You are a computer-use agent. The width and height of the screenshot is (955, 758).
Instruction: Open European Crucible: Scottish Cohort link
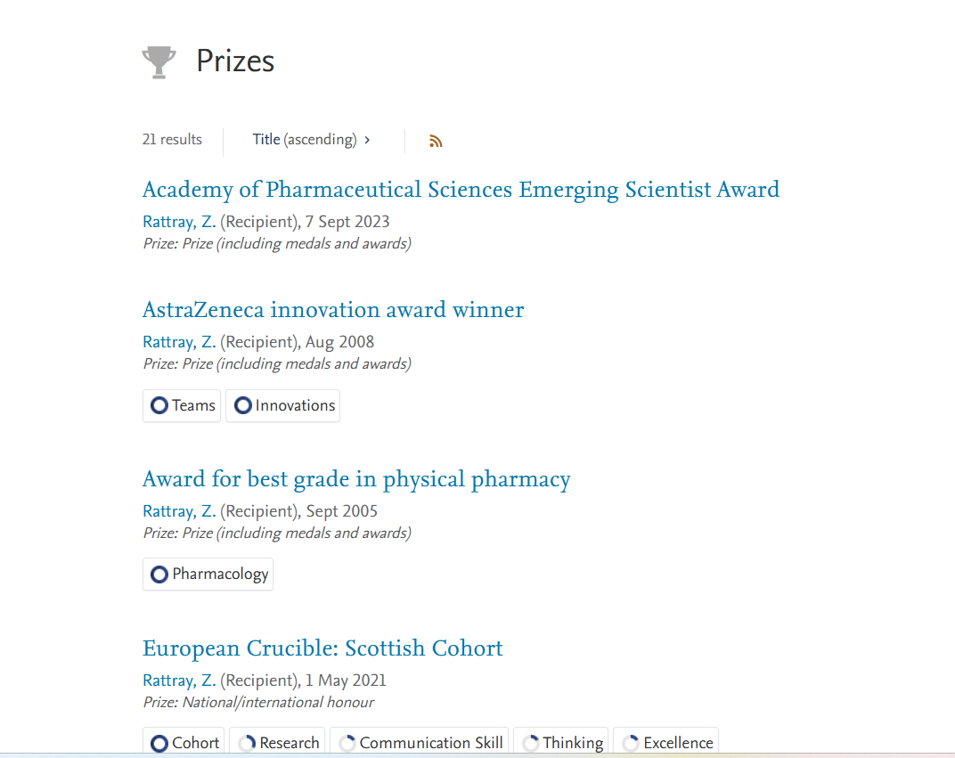(322, 648)
